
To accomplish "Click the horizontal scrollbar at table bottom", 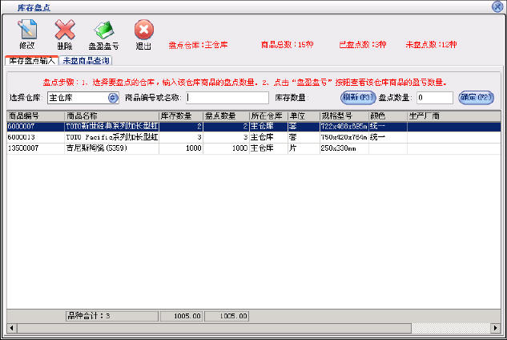I will (240, 328).
